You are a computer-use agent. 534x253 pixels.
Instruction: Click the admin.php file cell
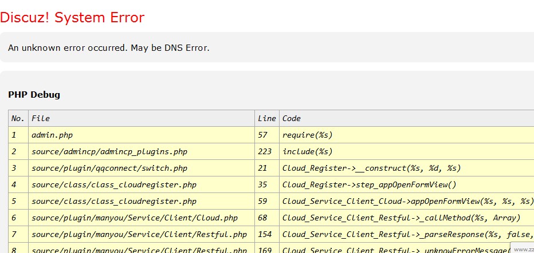point(52,135)
